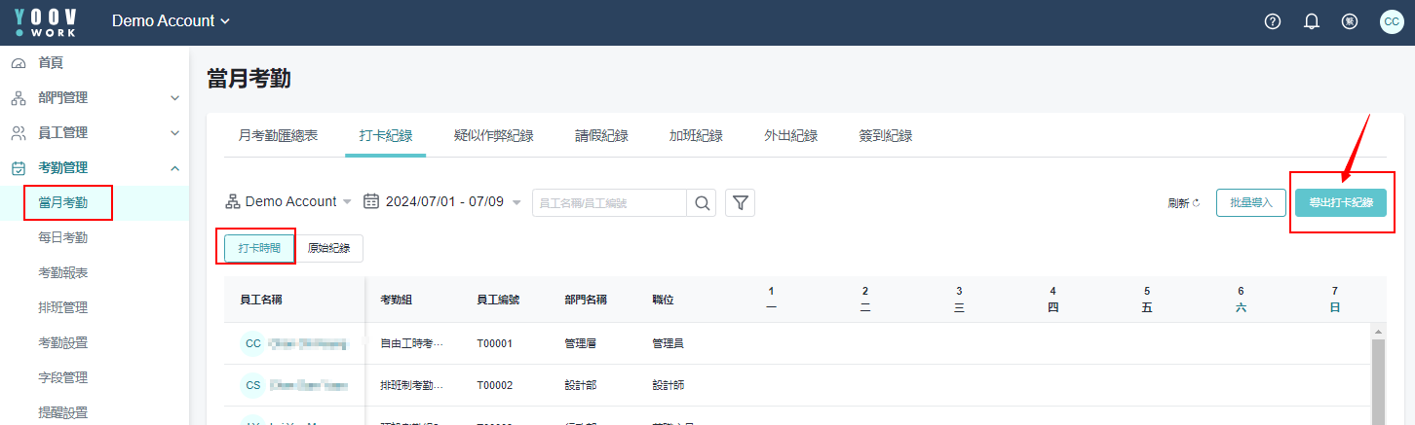Click the 員工名稱 column header
This screenshot has height=425, width=1415.
click(x=261, y=300)
